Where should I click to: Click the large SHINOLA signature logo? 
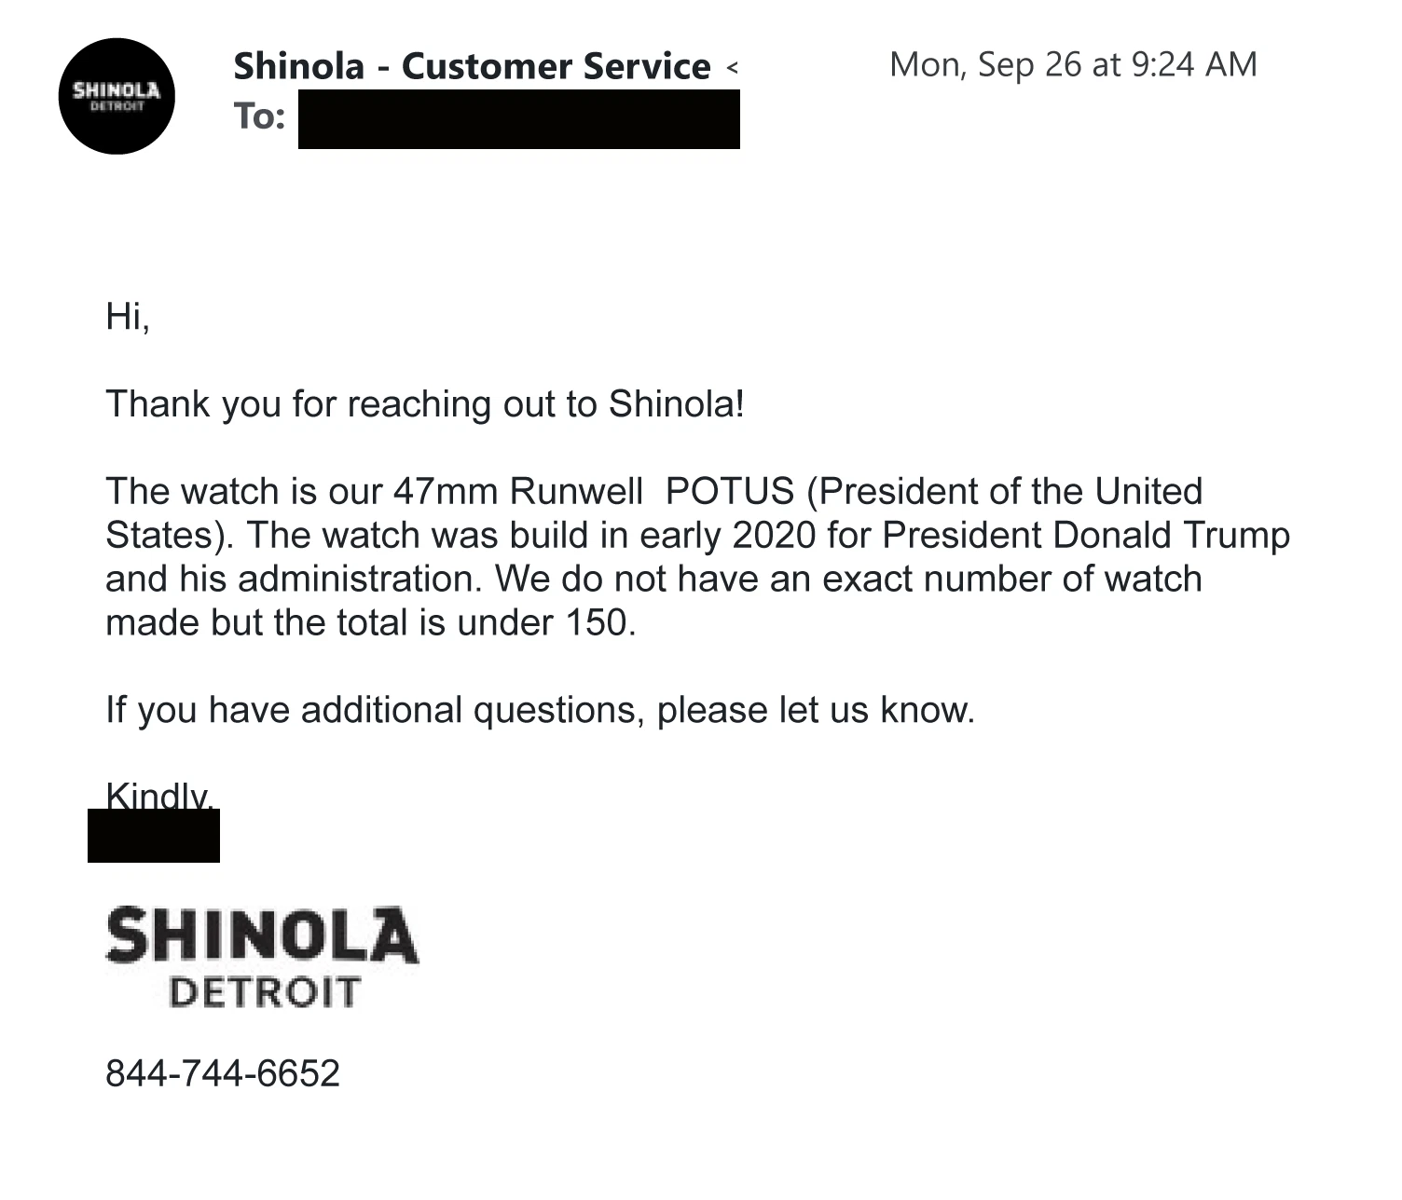(x=262, y=934)
